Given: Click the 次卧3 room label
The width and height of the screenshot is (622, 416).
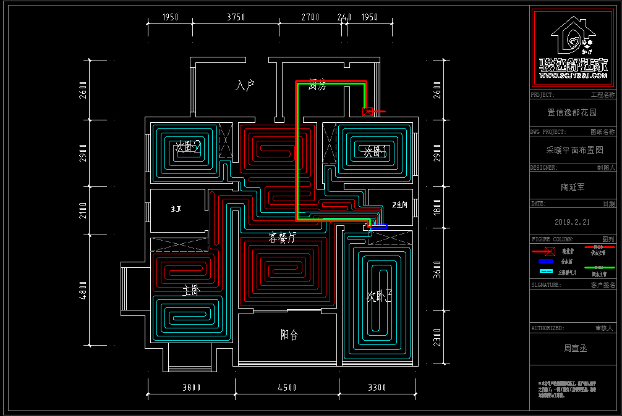Looking at the screenshot, I should point(379,296).
